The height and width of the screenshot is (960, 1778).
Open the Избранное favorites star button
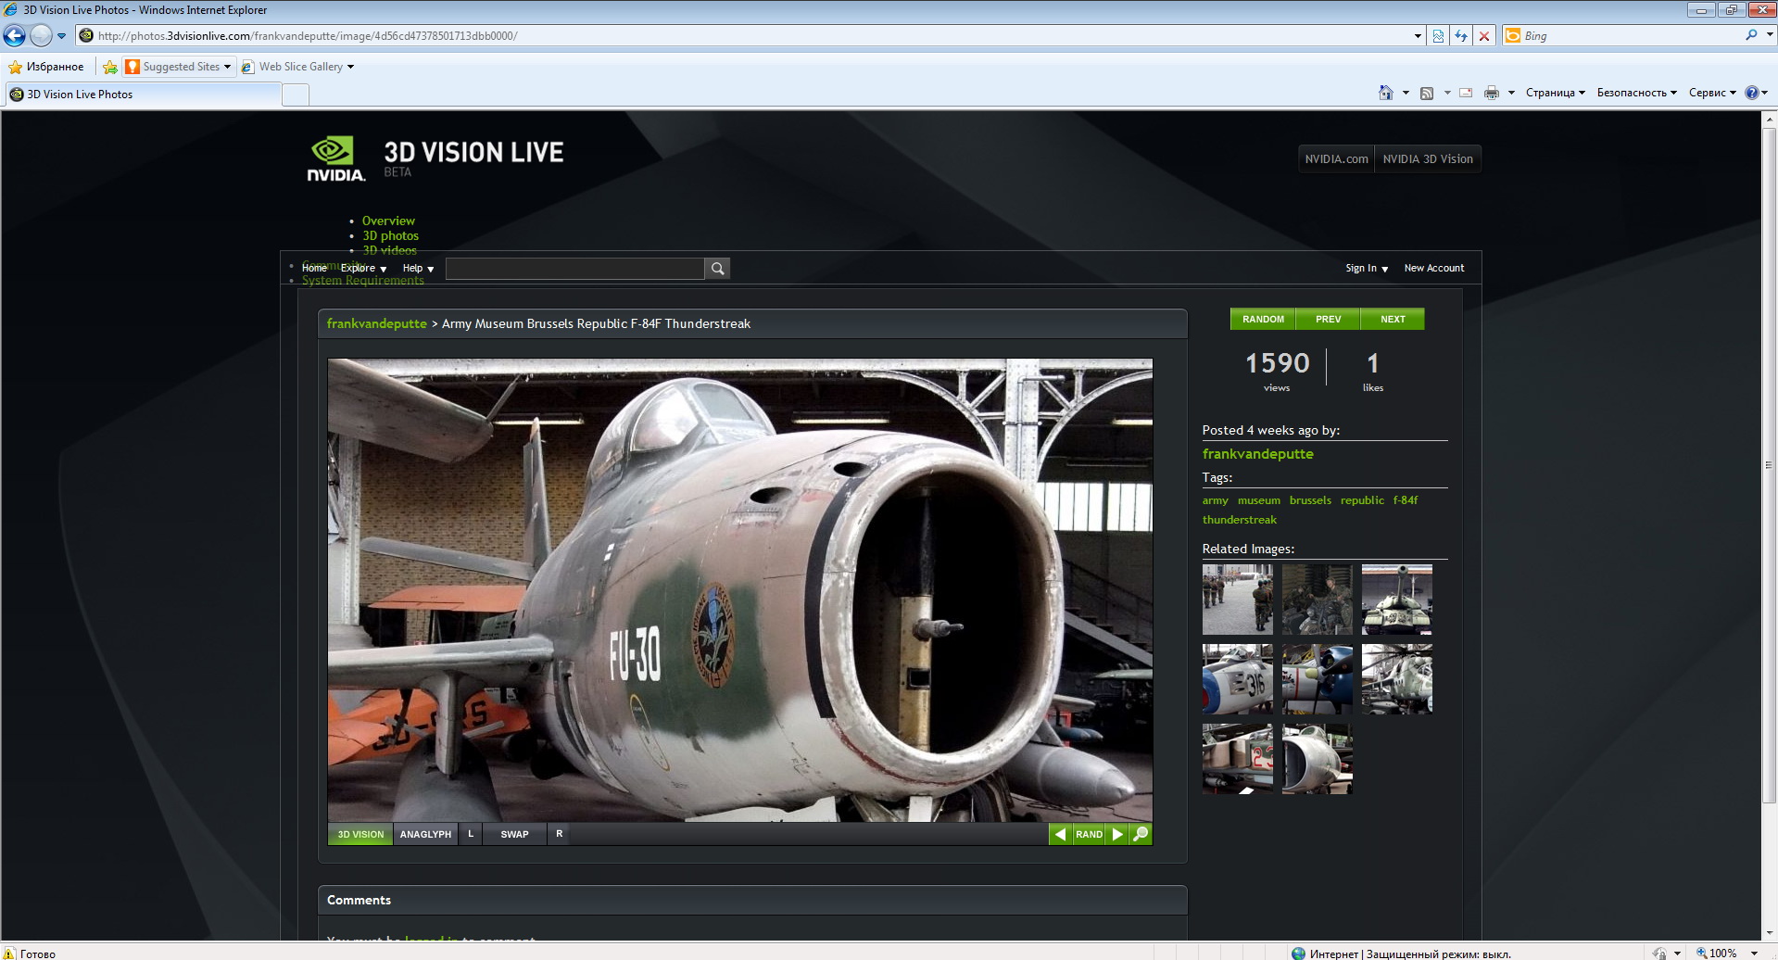(x=46, y=67)
